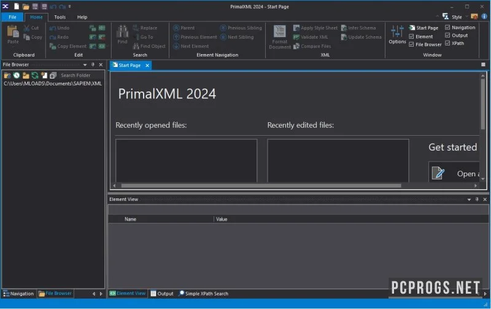The width and height of the screenshot is (491, 309).
Task: Click the New document icon in quick access toolbar
Action: click(17, 6)
